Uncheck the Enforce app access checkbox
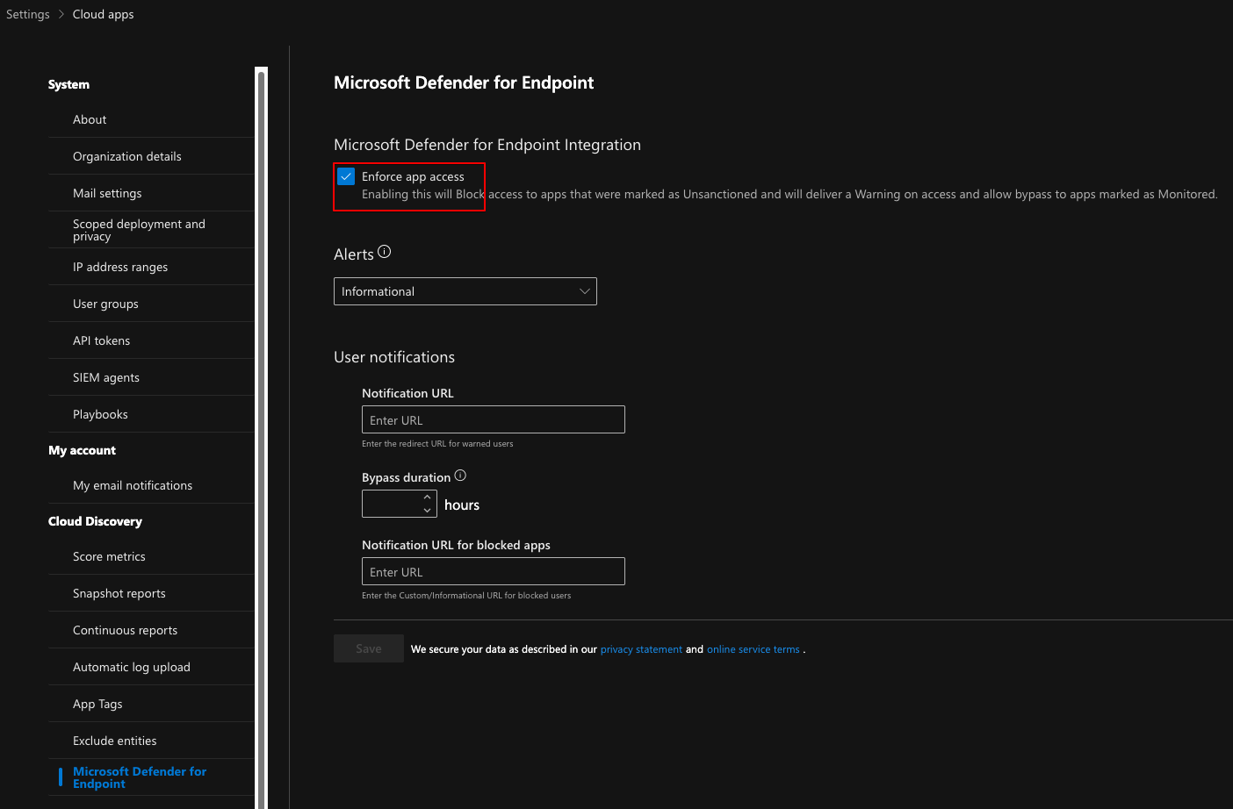This screenshot has width=1233, height=809. click(347, 176)
